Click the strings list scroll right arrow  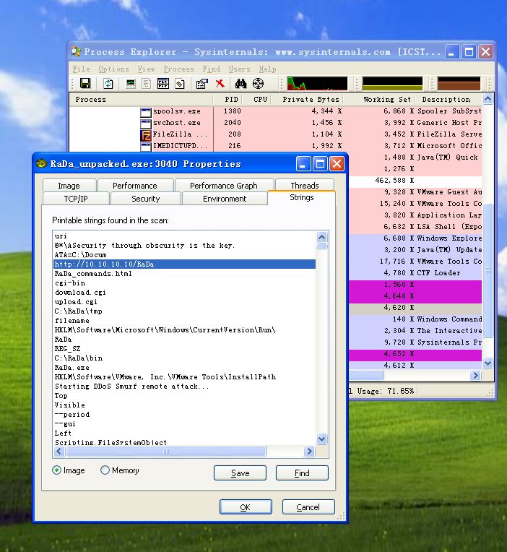point(309,451)
